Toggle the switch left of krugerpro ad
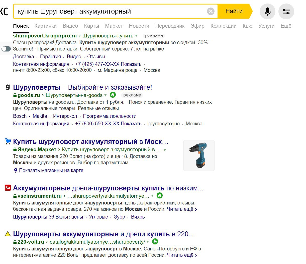Screen dimensions: 306x264 (6, 49)
